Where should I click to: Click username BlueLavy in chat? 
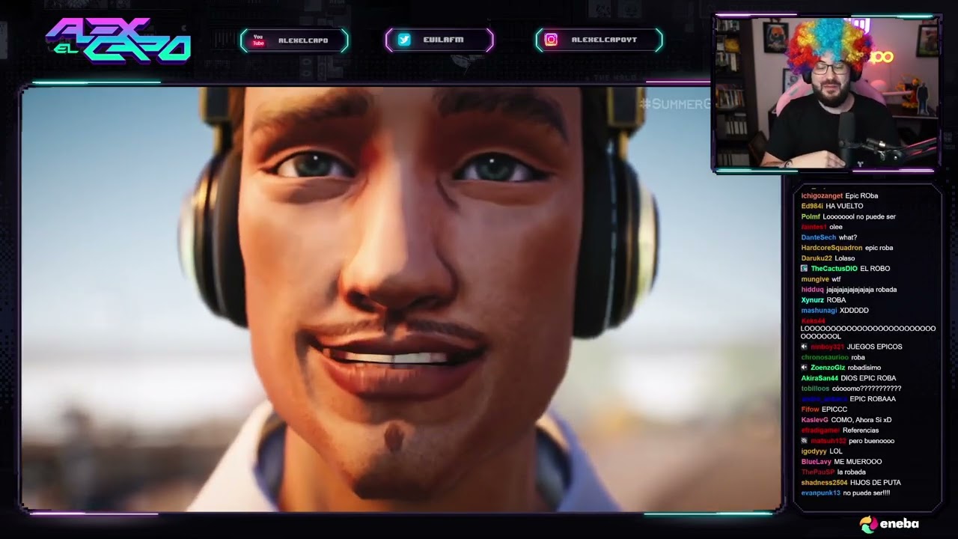click(816, 462)
